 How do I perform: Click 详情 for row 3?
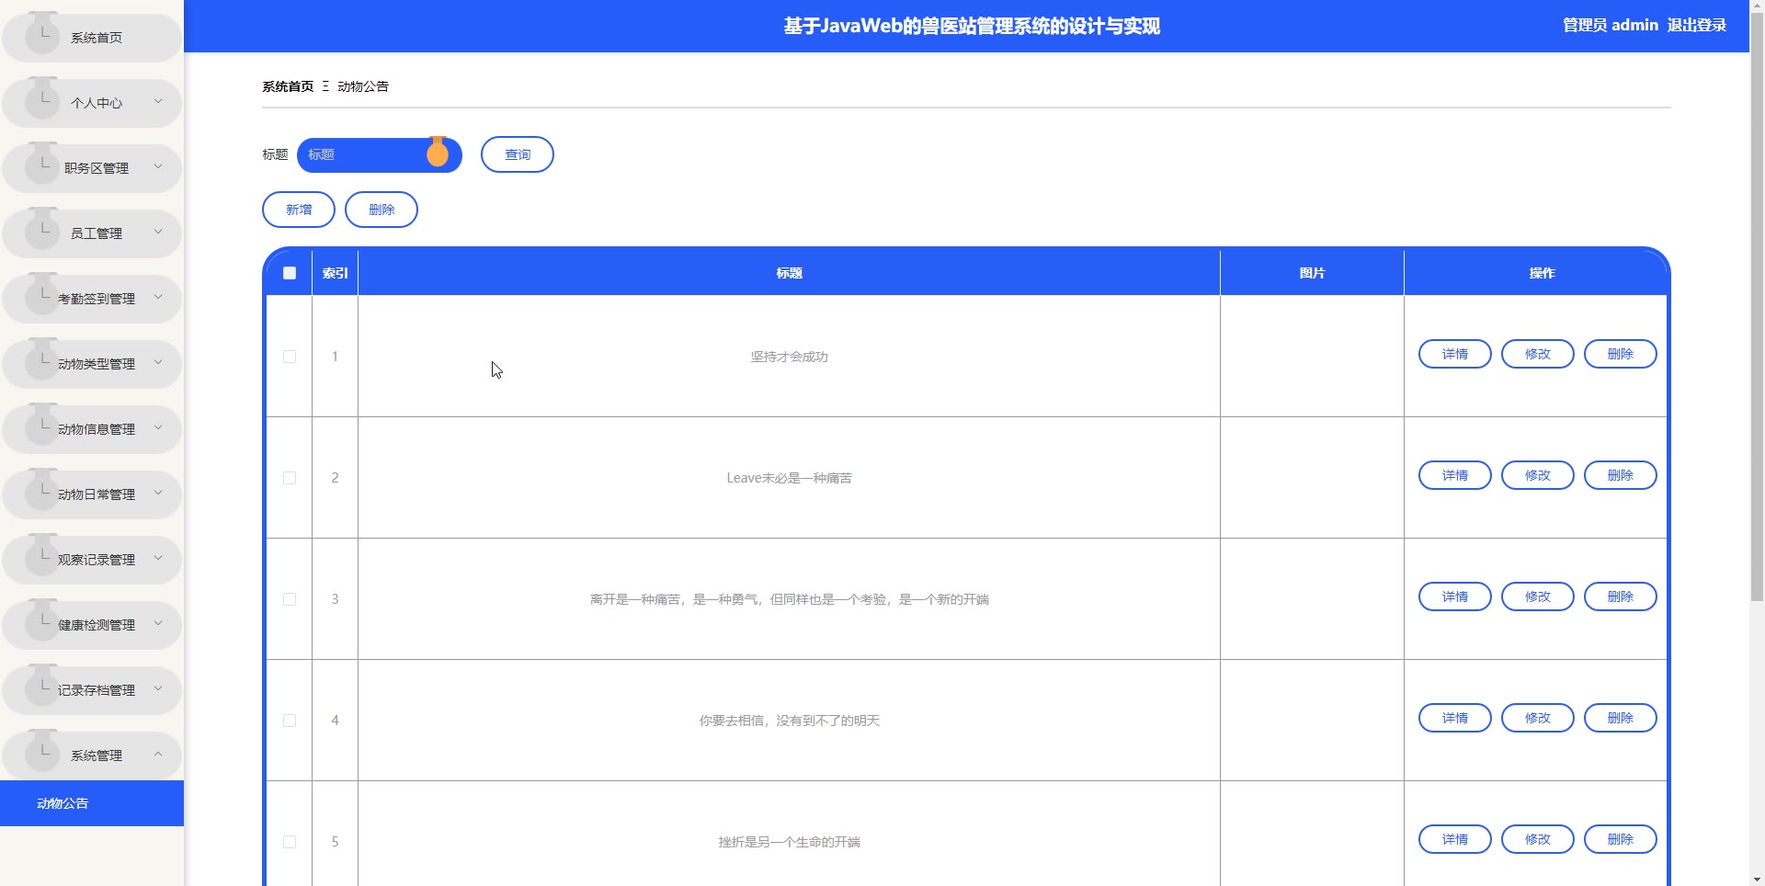click(x=1455, y=596)
